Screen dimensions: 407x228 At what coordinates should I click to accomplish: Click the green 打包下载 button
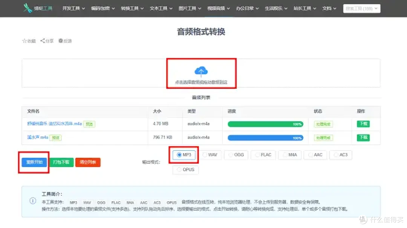click(x=61, y=162)
